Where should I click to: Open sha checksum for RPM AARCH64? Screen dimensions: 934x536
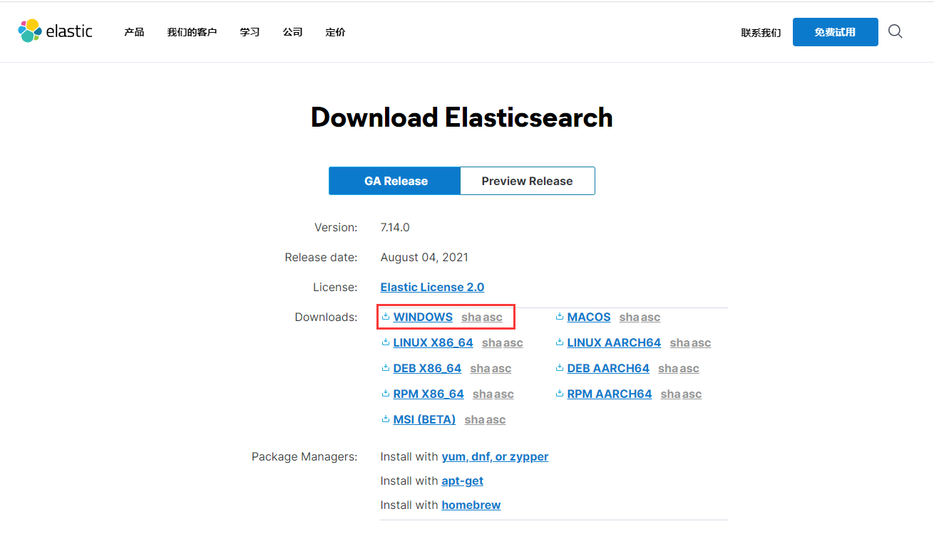(x=671, y=394)
